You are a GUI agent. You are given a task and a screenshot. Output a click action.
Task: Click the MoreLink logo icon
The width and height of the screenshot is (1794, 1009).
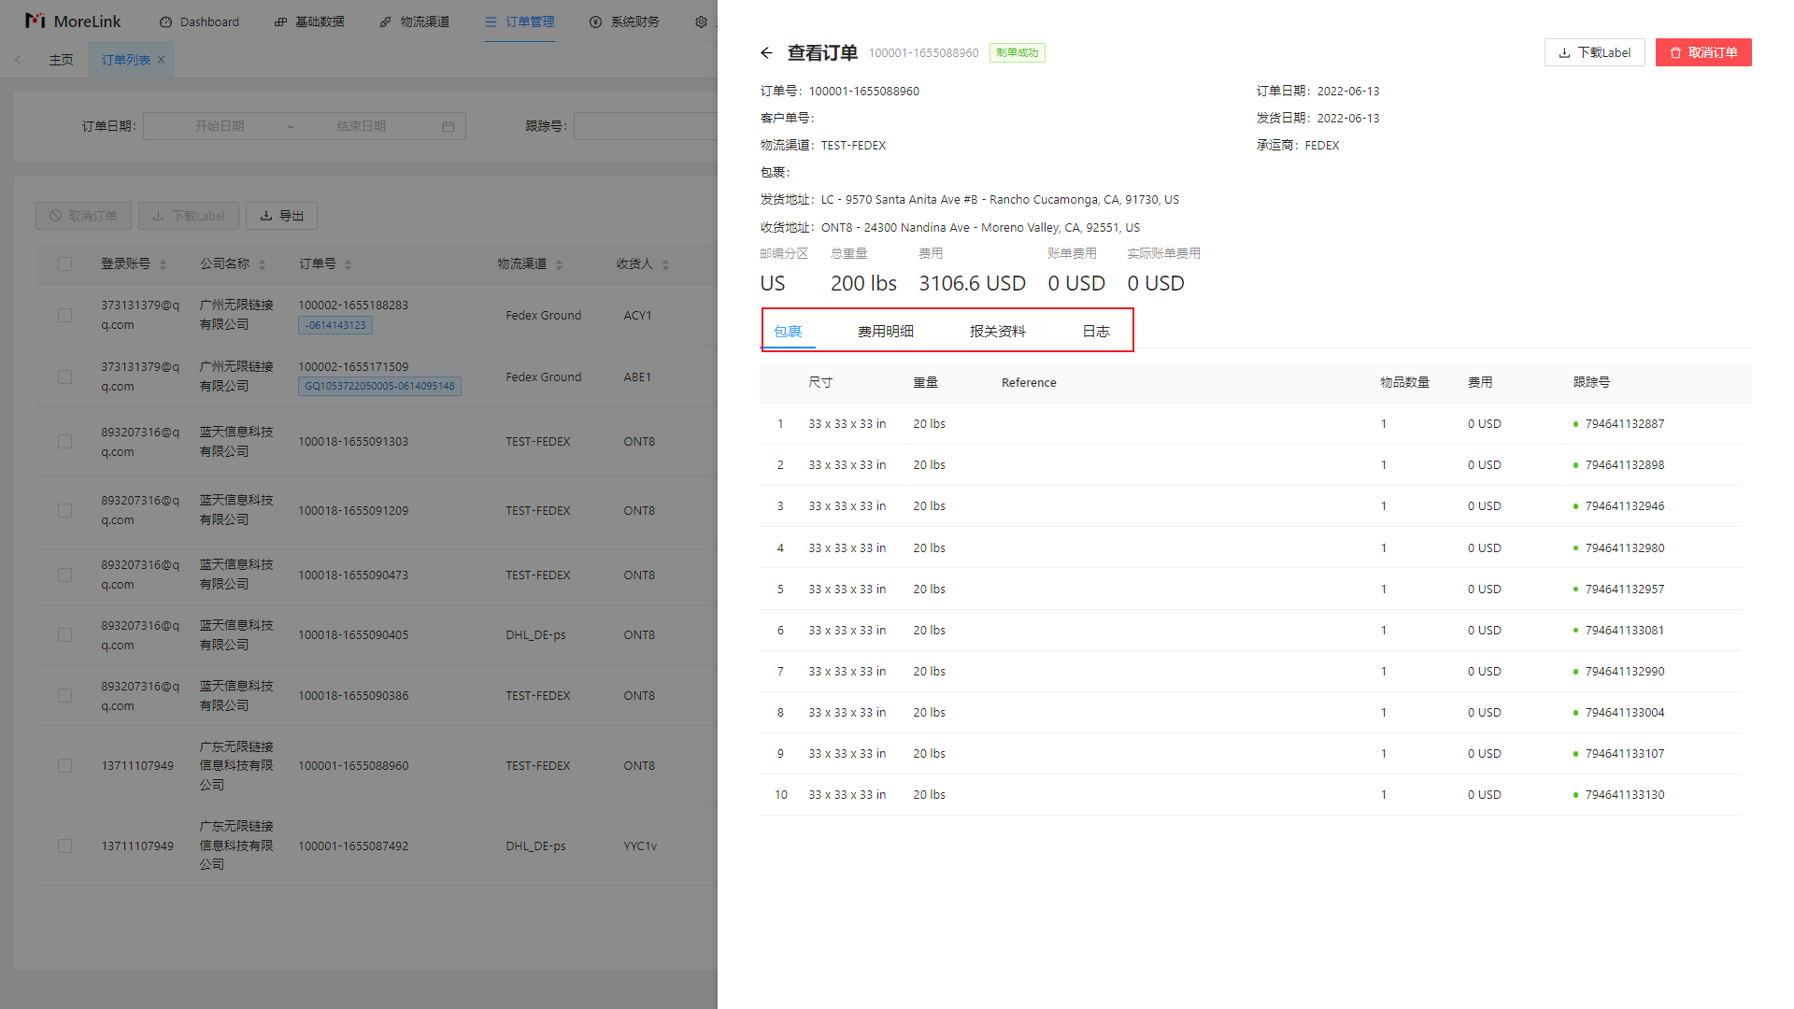(x=35, y=21)
